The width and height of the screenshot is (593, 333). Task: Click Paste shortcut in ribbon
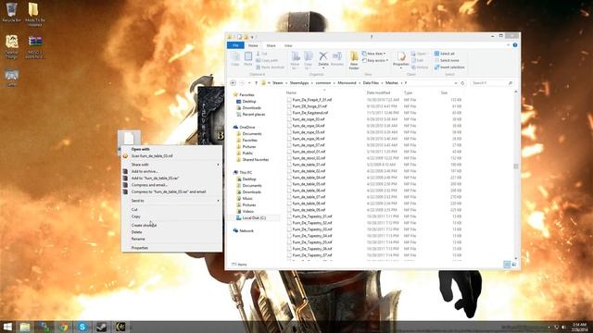pos(270,68)
